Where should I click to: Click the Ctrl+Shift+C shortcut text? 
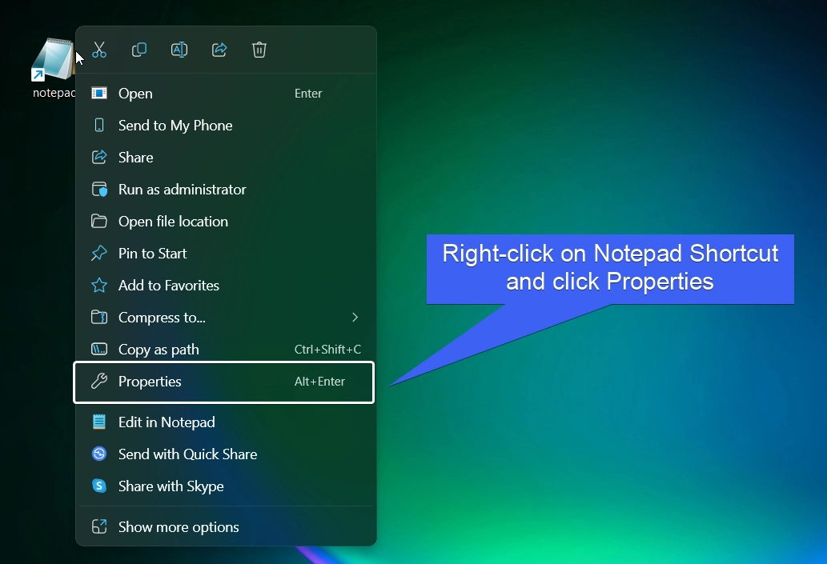click(x=327, y=350)
